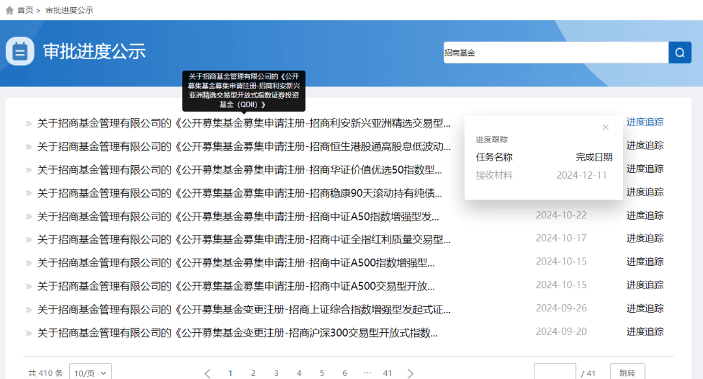Click the date 2024-09-20

point(561,331)
